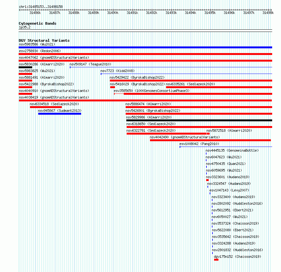The width and height of the screenshot is (281, 272).
Task: Click the chr1:31485153..31498158 coordinates text
Action: 41,7
